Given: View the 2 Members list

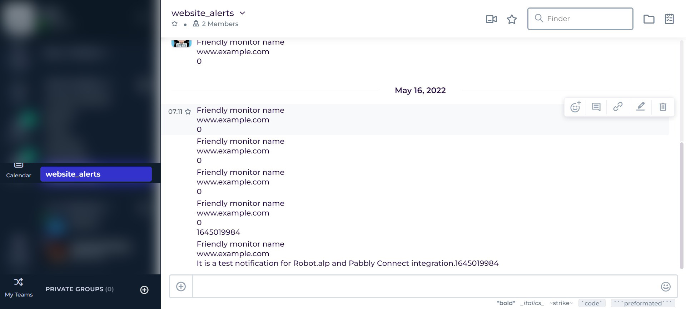Looking at the screenshot, I should point(216,24).
